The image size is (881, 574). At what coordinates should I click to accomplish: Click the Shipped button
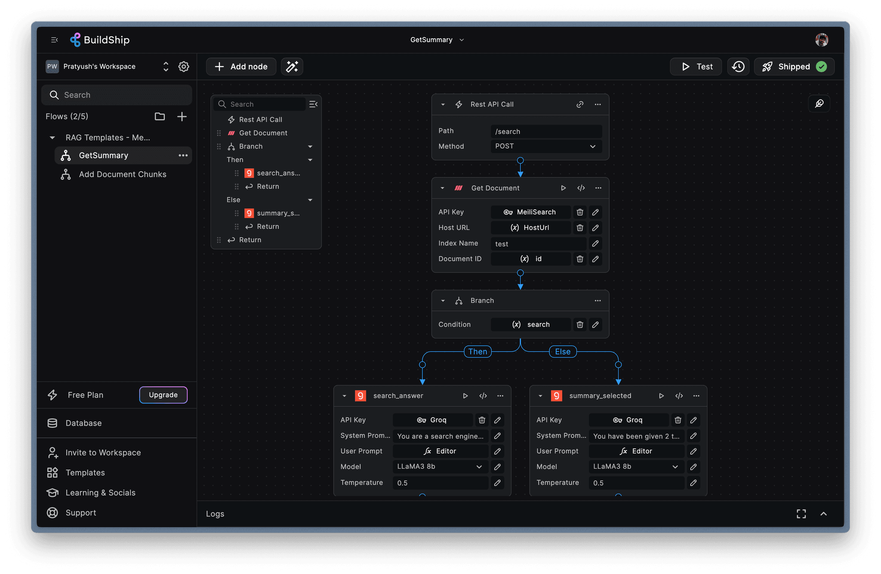point(794,67)
